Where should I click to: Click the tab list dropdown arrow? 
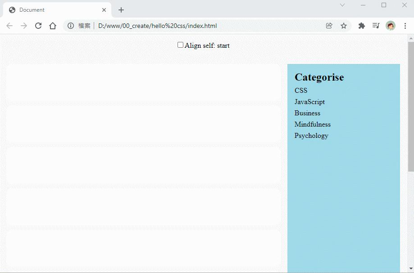pyautogui.click(x=342, y=5)
